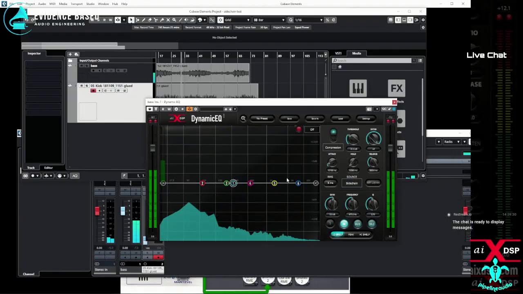This screenshot has height=294, width=523.
Task: Click the setup window layout icon
Action: [x=423, y=20]
